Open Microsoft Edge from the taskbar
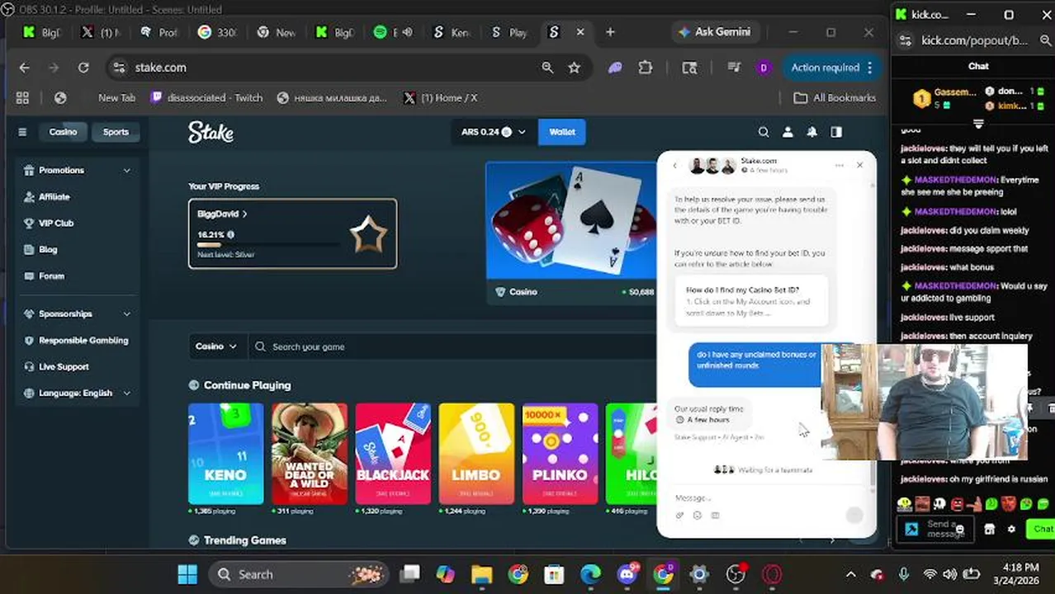Image resolution: width=1055 pixels, height=594 pixels. 590,574
